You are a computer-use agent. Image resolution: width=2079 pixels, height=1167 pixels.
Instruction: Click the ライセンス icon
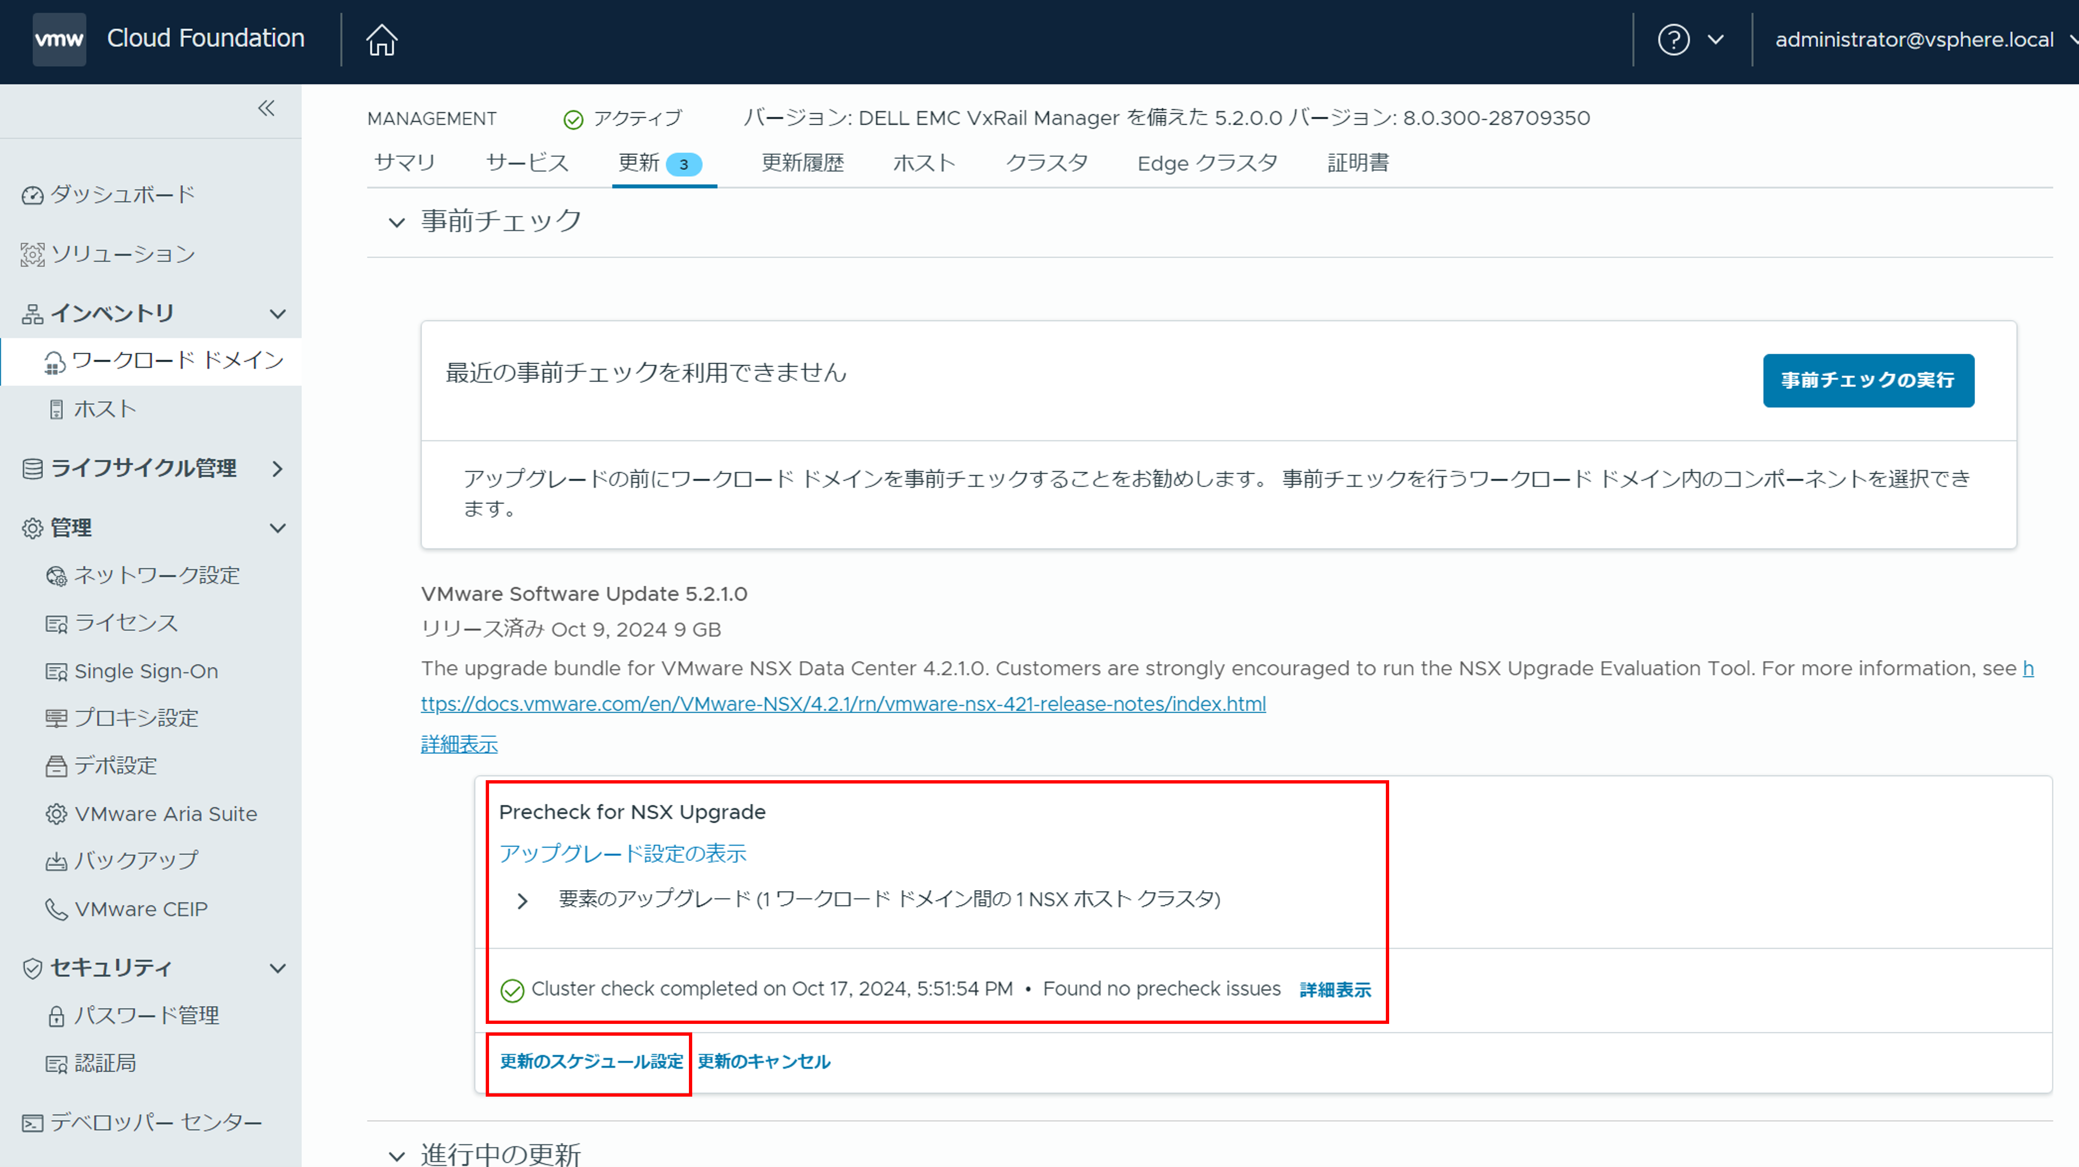56,624
